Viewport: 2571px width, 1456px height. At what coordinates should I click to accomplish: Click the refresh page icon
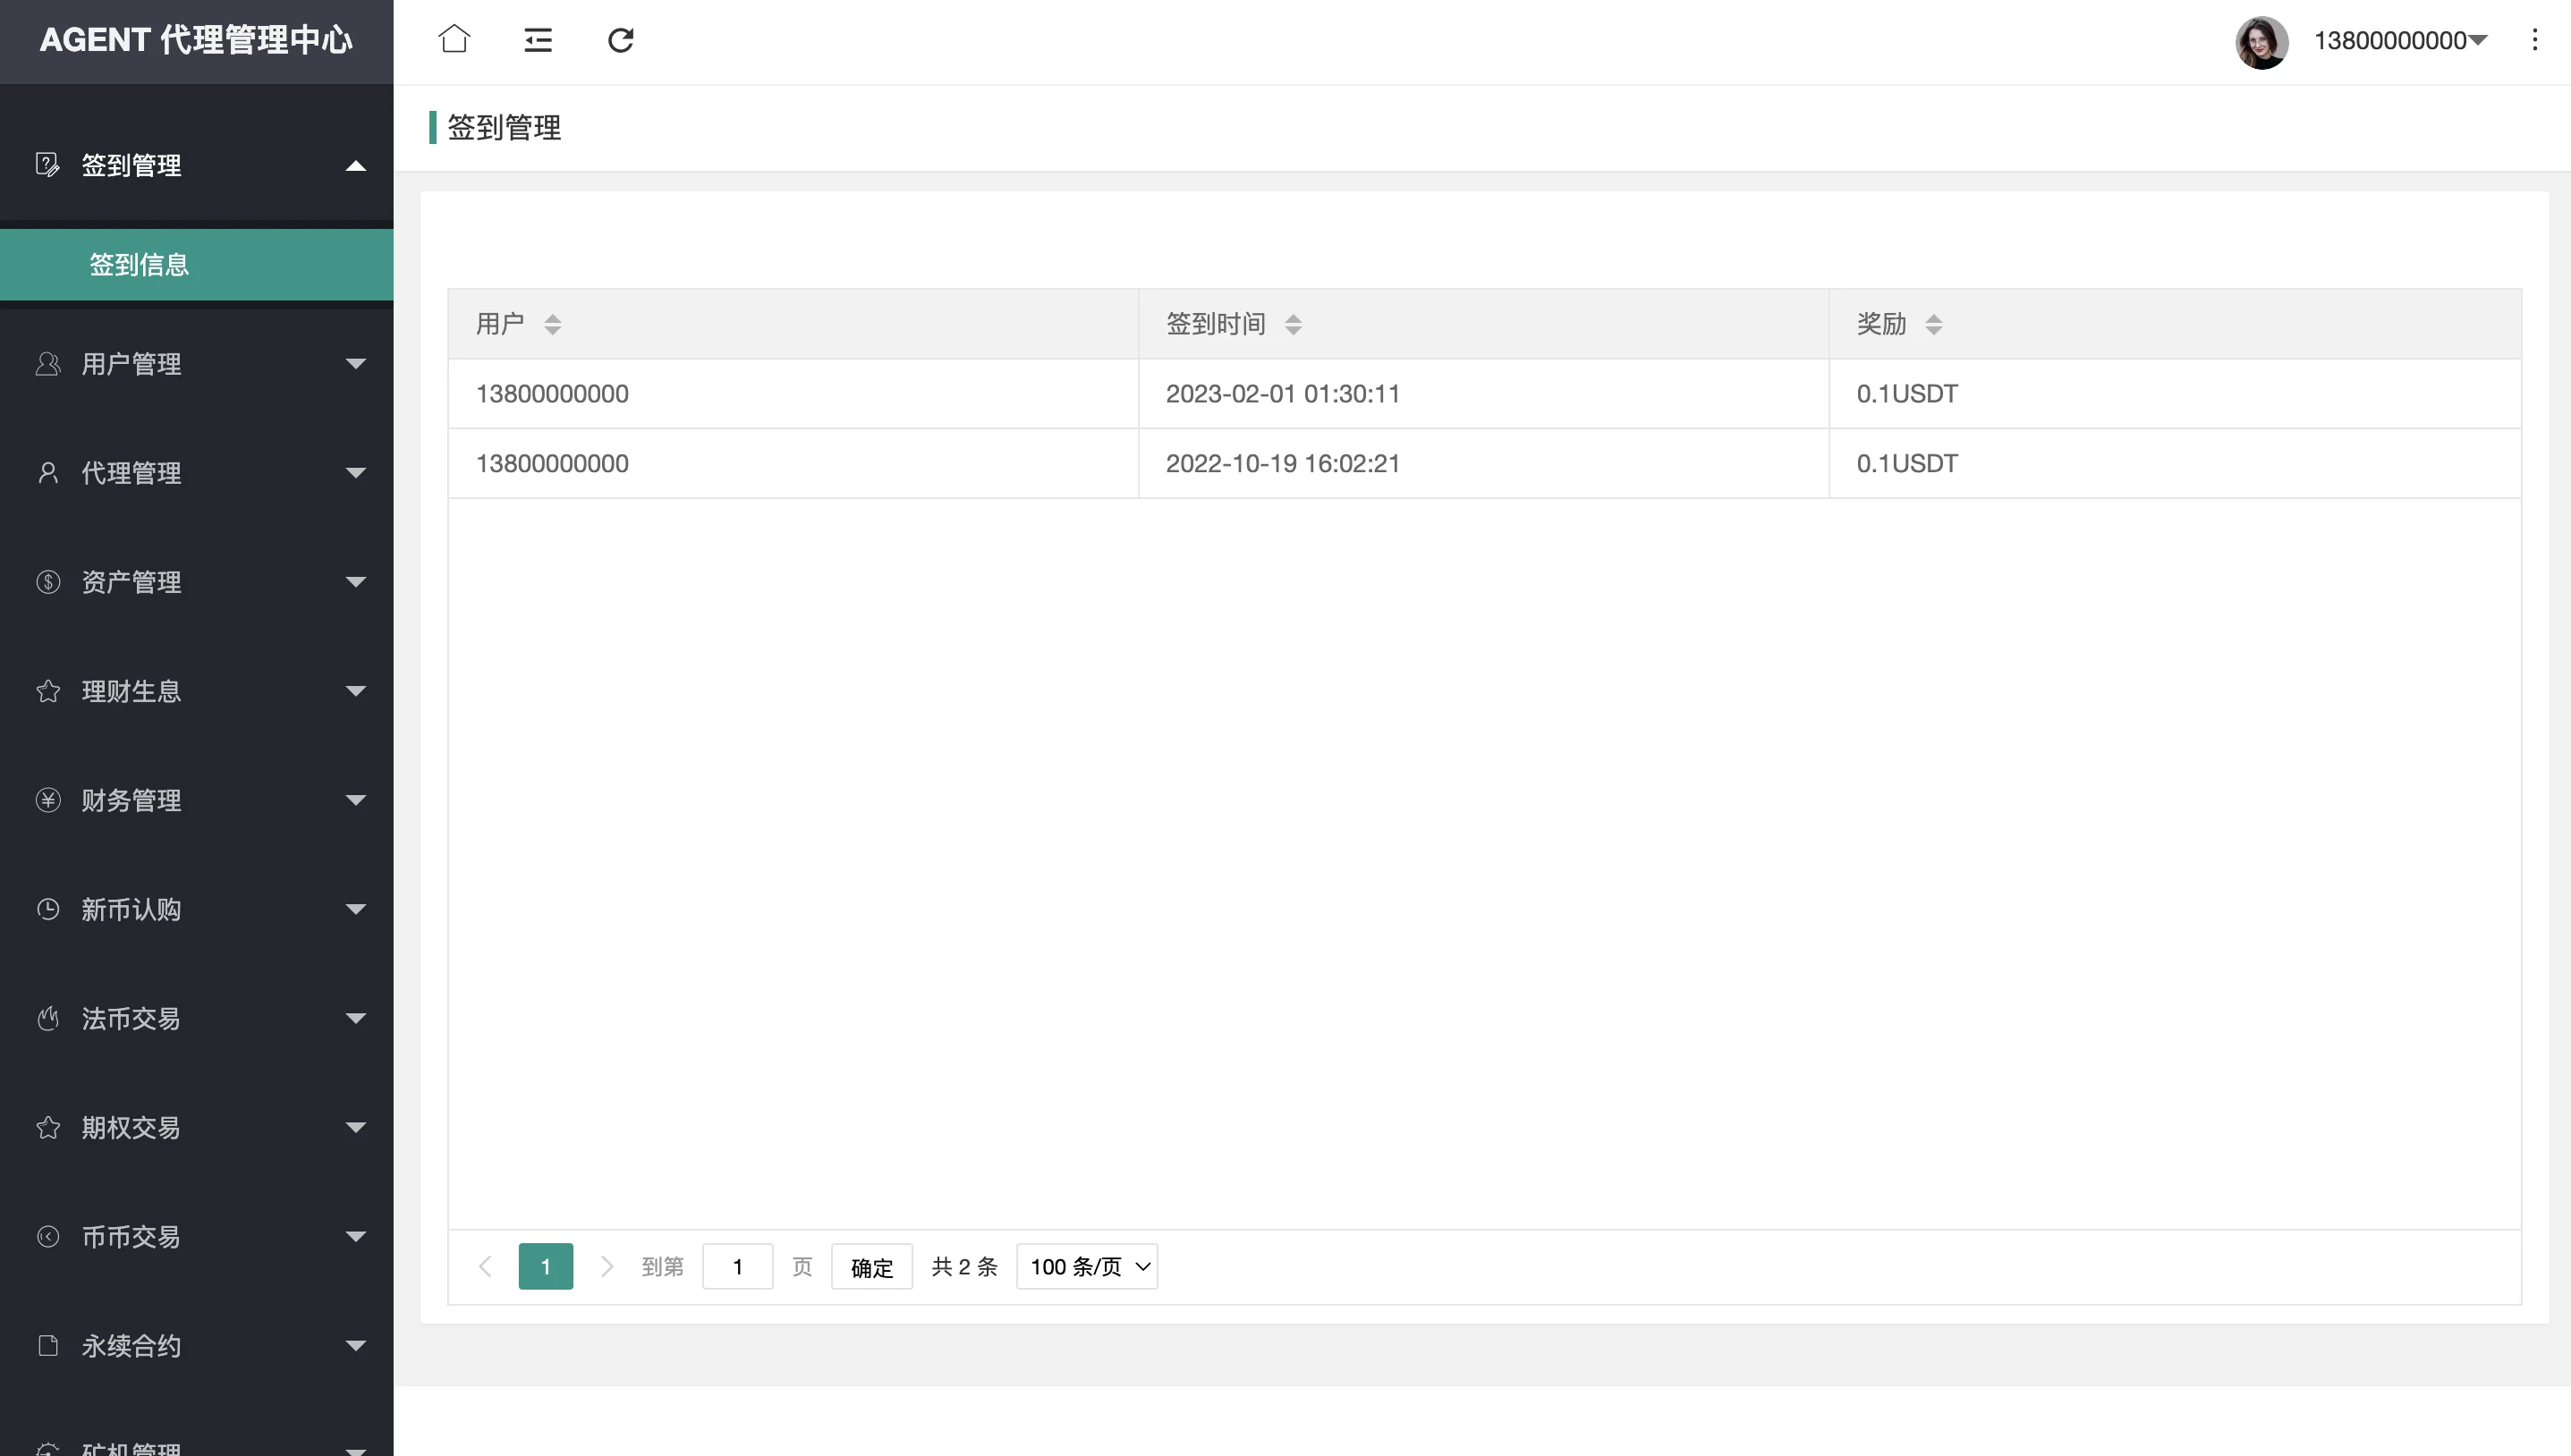point(621,40)
